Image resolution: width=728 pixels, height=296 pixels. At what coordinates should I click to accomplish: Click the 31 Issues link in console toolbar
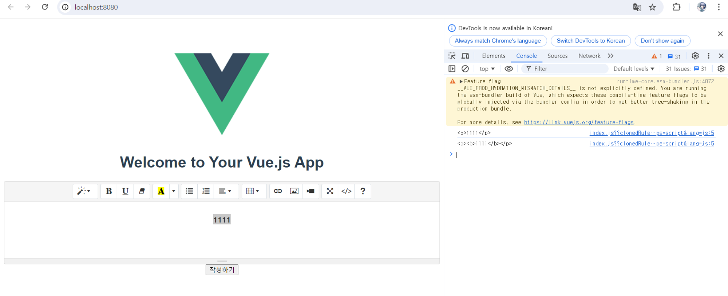687,69
